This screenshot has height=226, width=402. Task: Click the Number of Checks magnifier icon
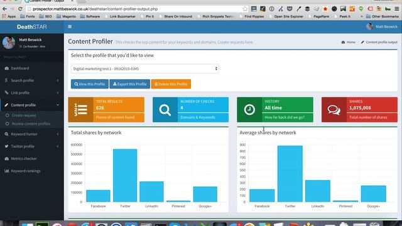point(165,110)
